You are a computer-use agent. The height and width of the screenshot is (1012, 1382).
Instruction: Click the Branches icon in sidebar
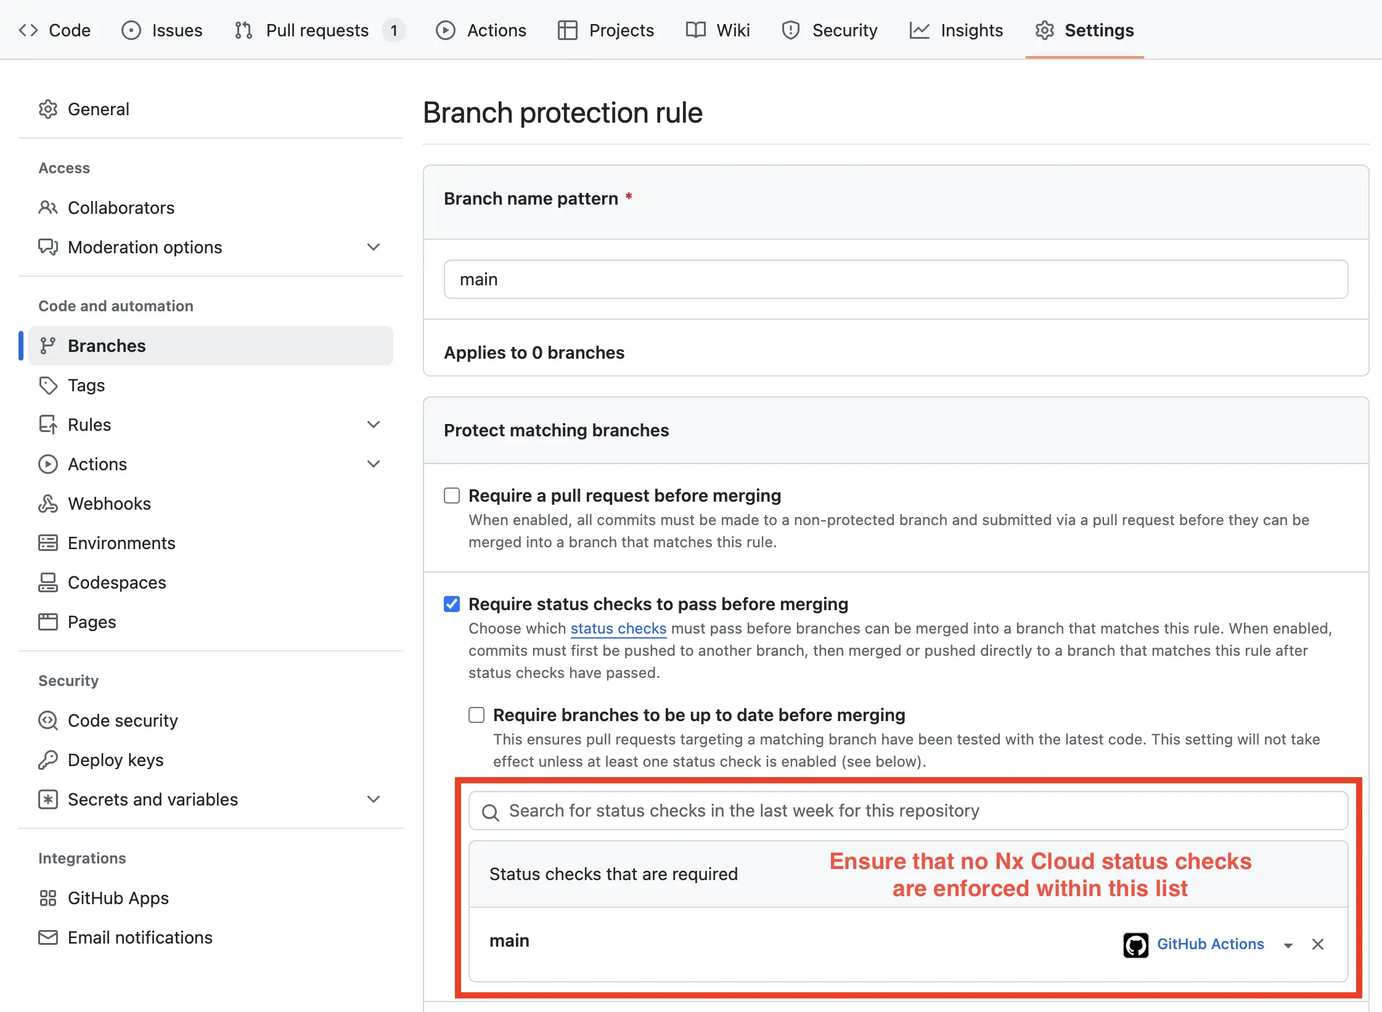[48, 346]
